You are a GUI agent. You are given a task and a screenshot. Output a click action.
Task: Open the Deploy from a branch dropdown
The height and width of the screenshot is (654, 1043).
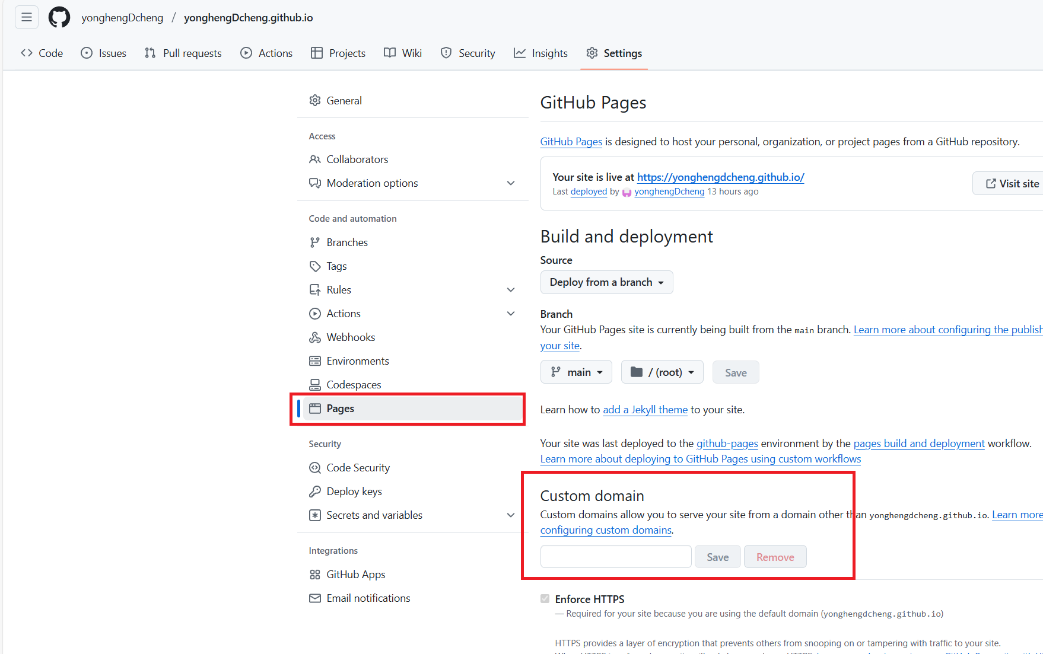click(606, 282)
